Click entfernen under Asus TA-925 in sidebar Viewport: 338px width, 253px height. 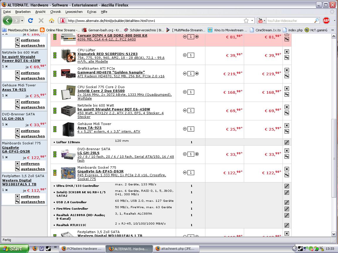30,102
